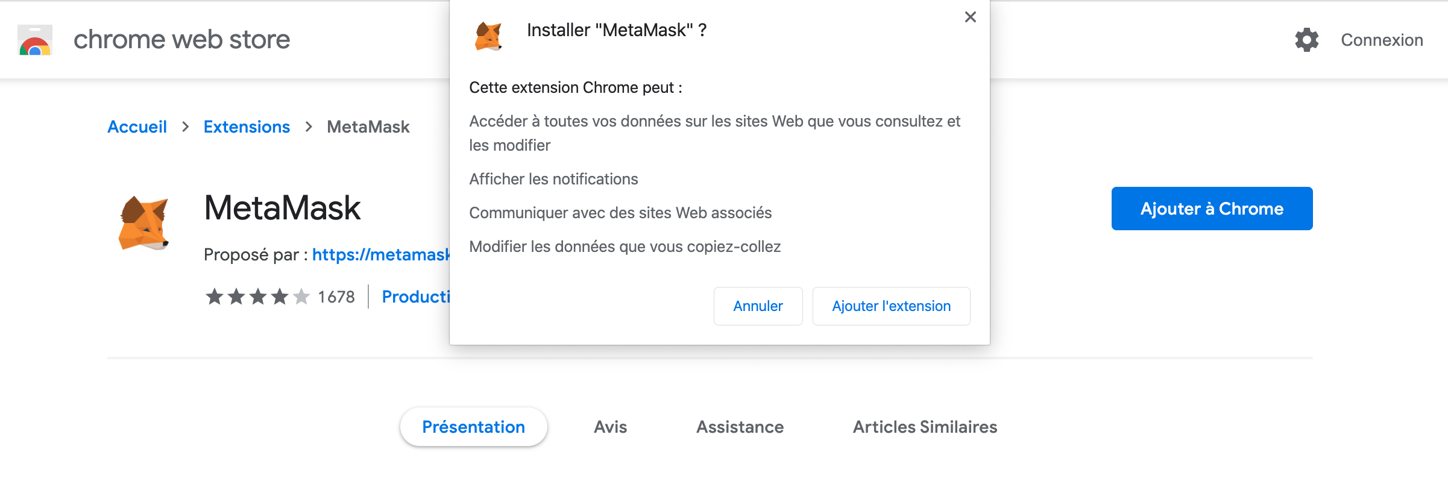Open settings via the gear icon
Viewport: 1448px width, 487px height.
tap(1306, 40)
